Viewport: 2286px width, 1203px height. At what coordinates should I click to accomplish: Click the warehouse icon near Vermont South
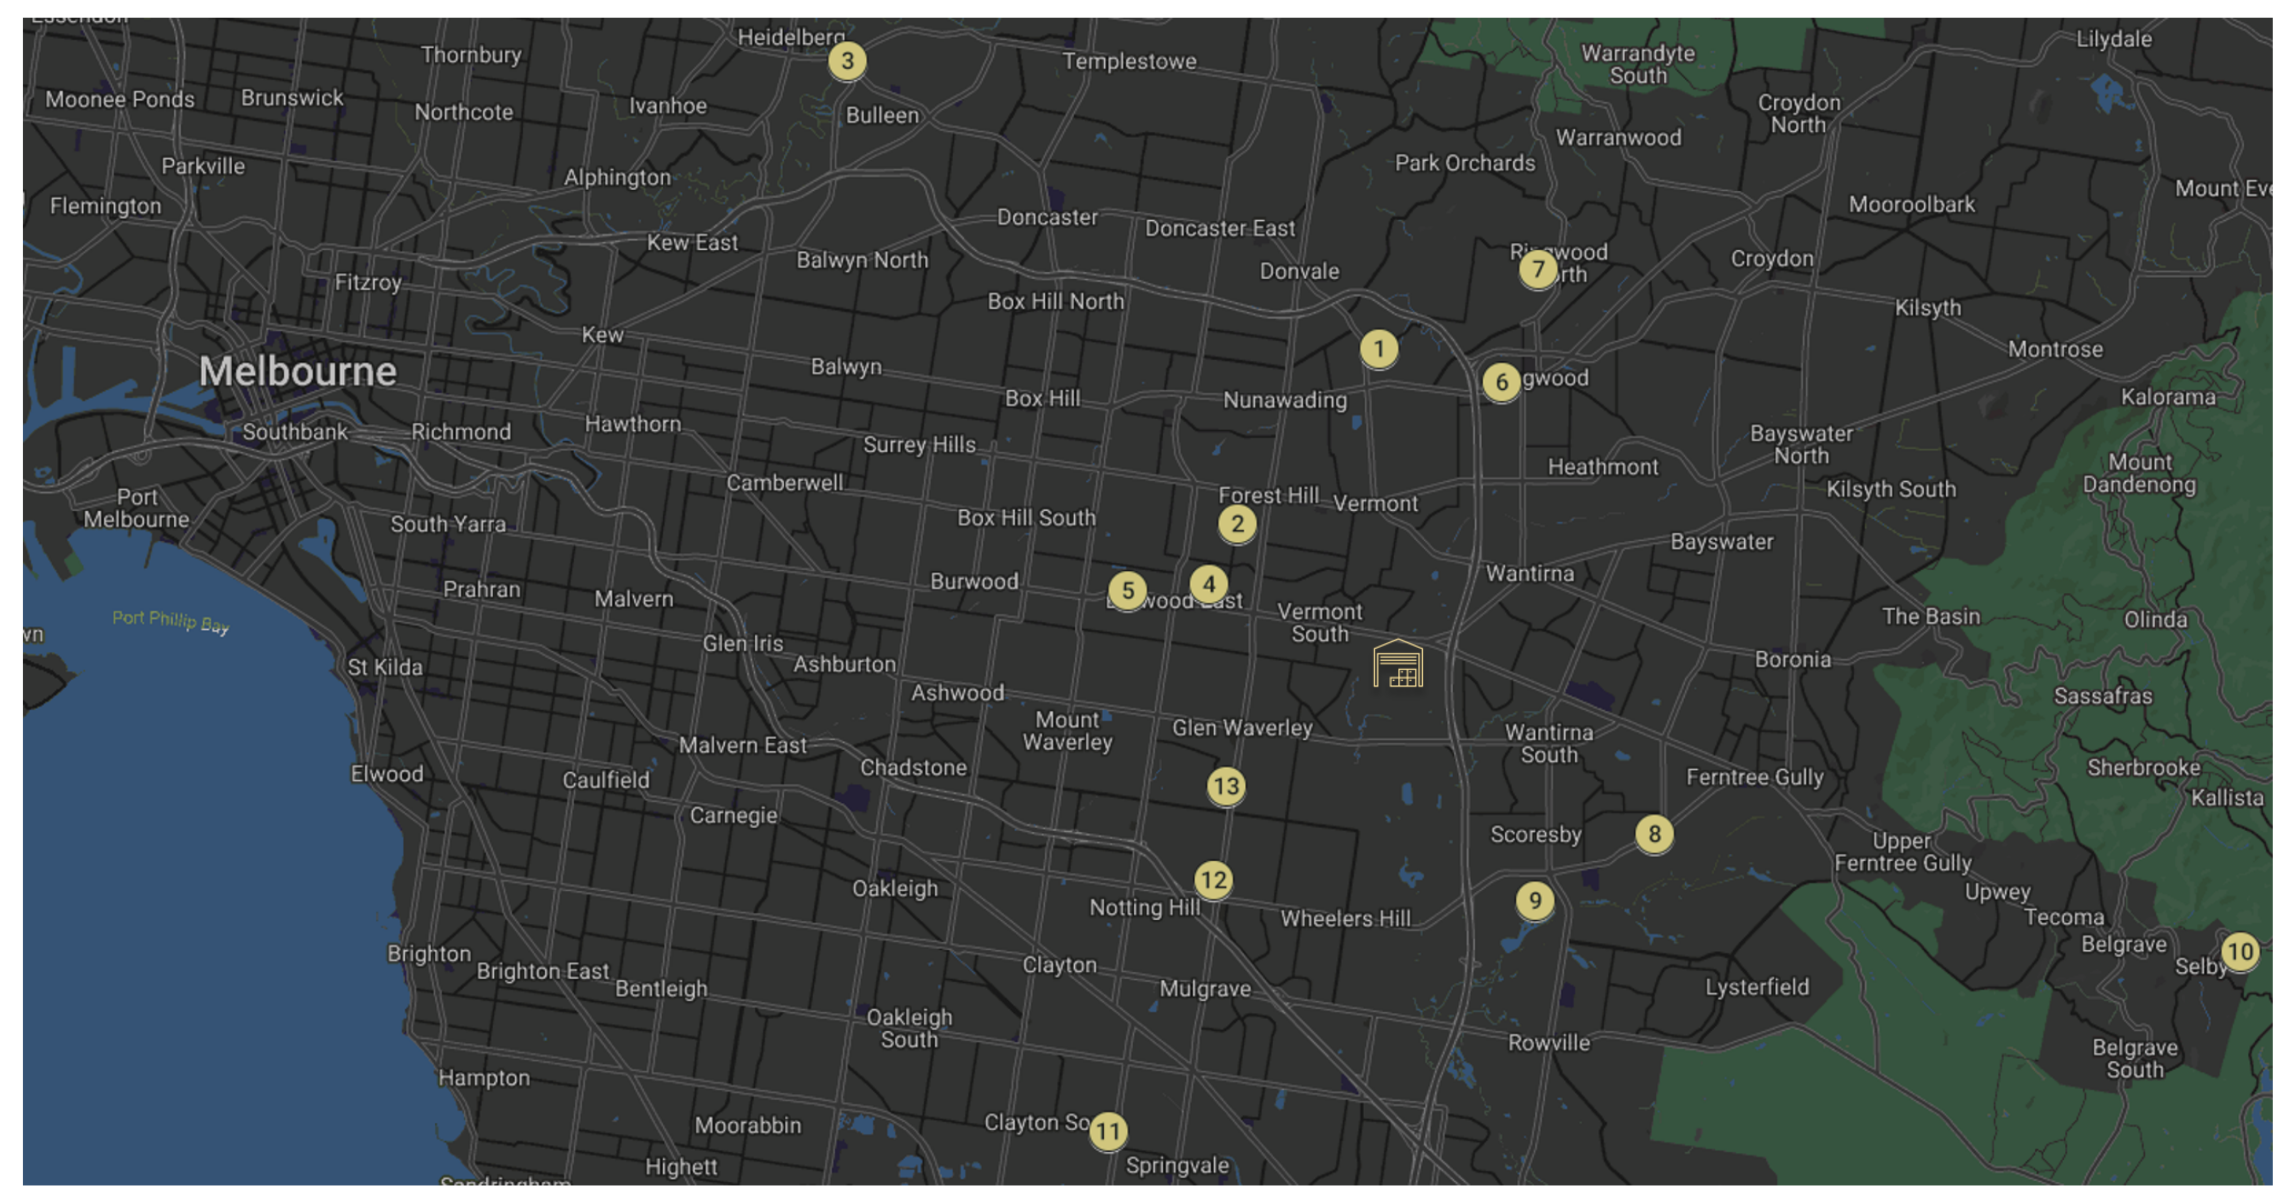coord(1398,664)
